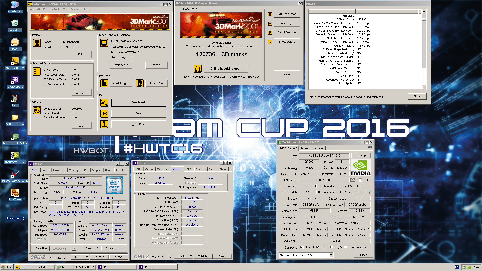Screen dimensions: 482x271
Task: Switch to Validation tab in GPU-Z
Action: (318, 148)
